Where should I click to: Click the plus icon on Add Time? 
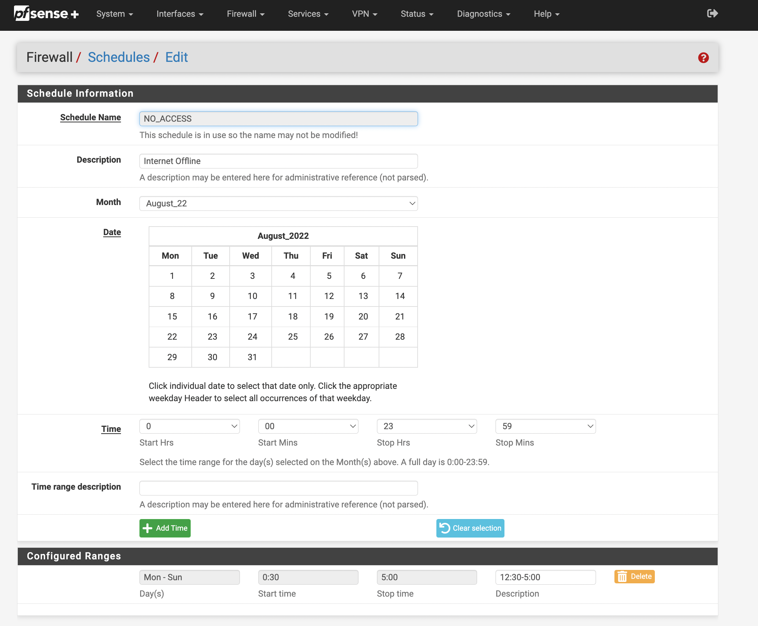pos(147,528)
